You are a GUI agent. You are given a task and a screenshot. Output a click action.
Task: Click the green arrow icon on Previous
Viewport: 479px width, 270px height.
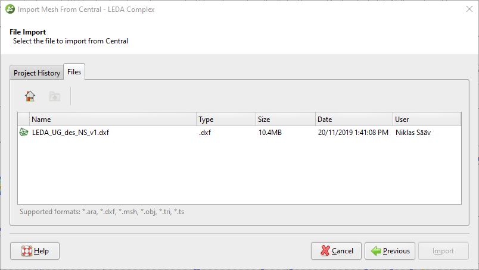376,251
